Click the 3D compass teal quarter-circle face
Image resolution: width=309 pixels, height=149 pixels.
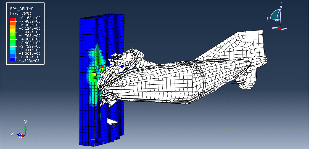[x=276, y=15]
